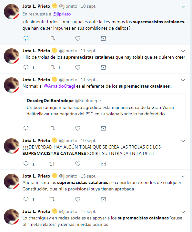Reply to the all-caps 'DE VERDAD HAY ALGÚN TOLAI' tweet
Screen dimensions: 192x232
(x=26, y=164)
